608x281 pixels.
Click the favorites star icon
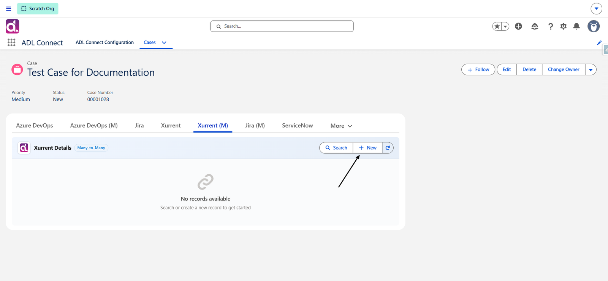pyautogui.click(x=497, y=26)
